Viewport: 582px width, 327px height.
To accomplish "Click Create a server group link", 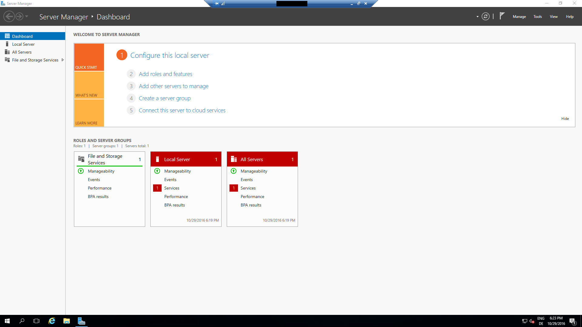I will (x=165, y=98).
